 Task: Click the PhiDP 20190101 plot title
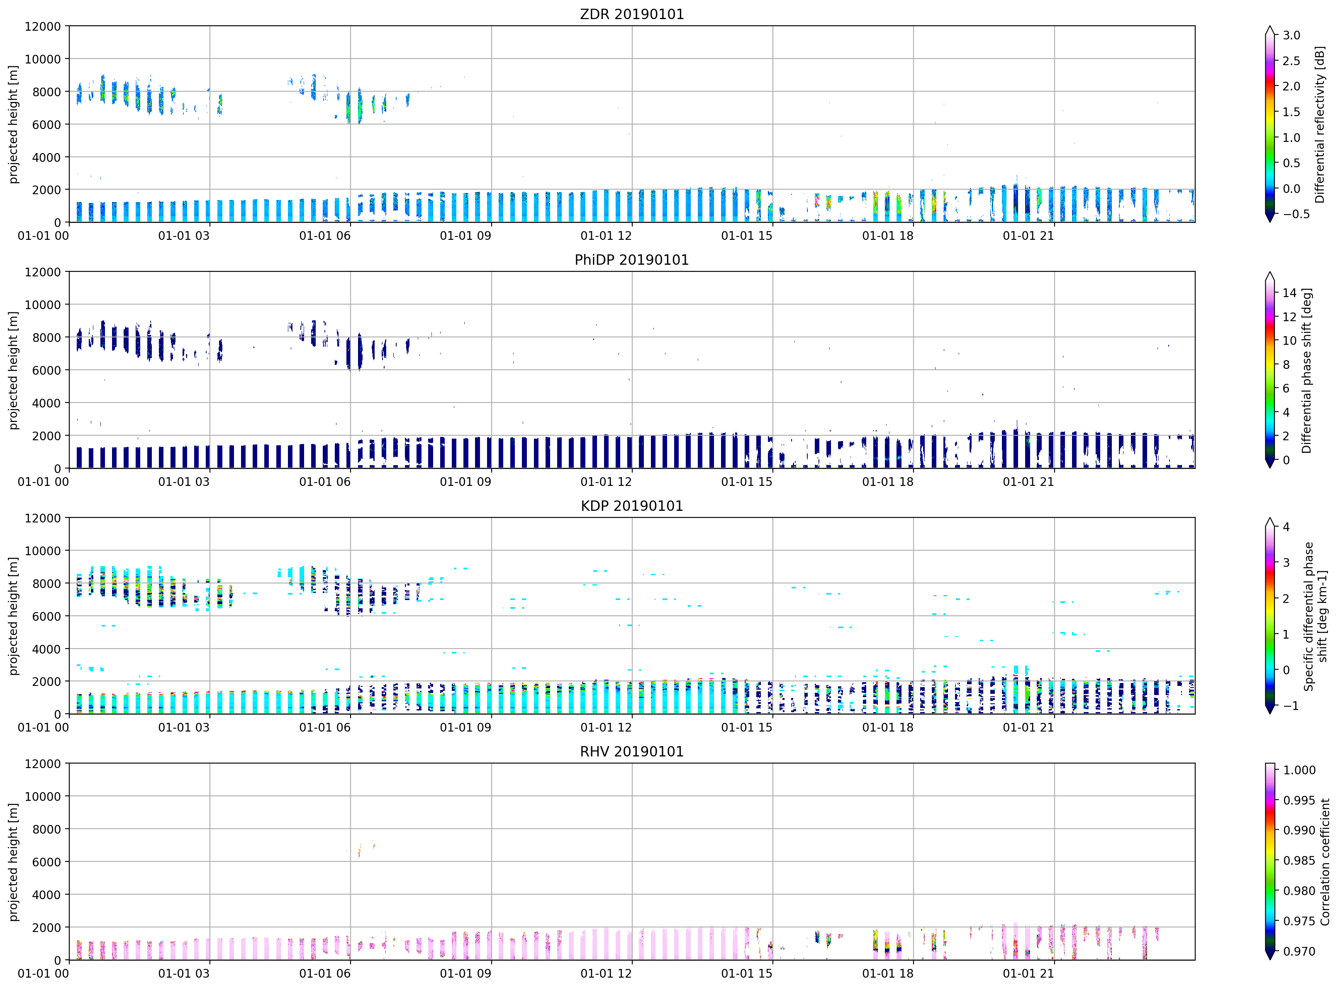[x=631, y=260]
